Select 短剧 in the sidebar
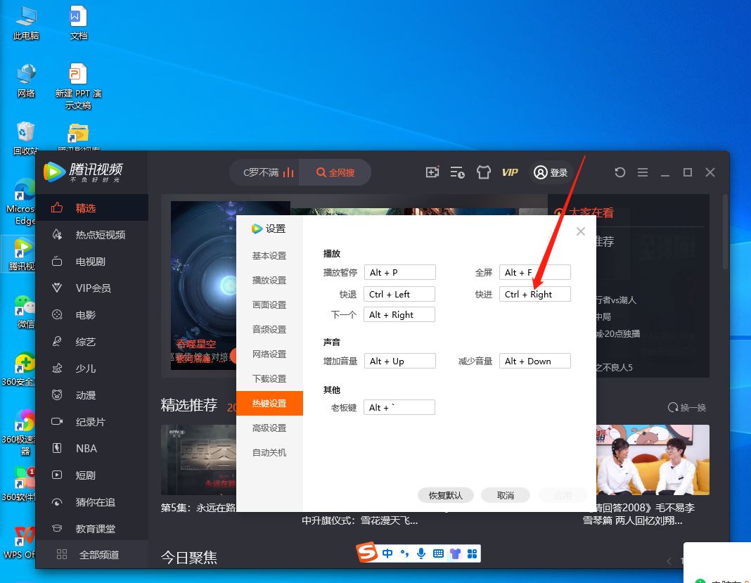 pos(91,475)
